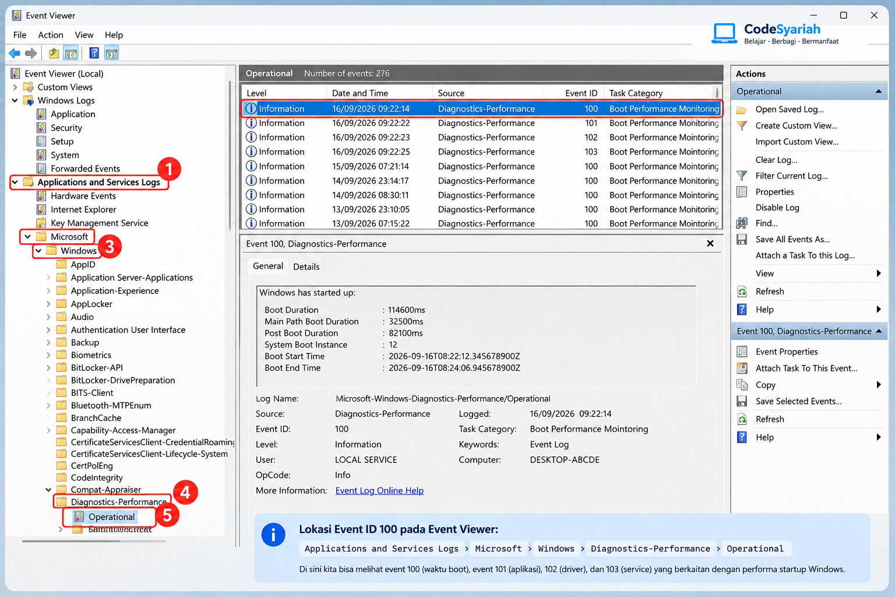The width and height of the screenshot is (895, 597).
Task: Expand the AppLocker folder node
Action: (49, 304)
